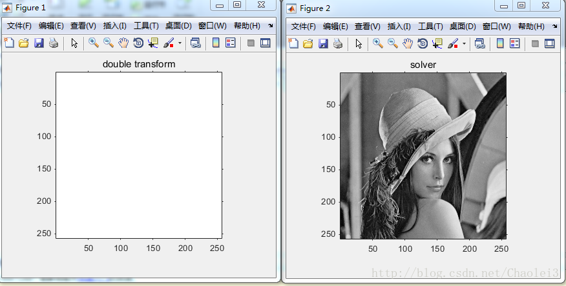
Task: Select Edit Plot arrow tool in Figure 2
Action: click(x=359, y=44)
